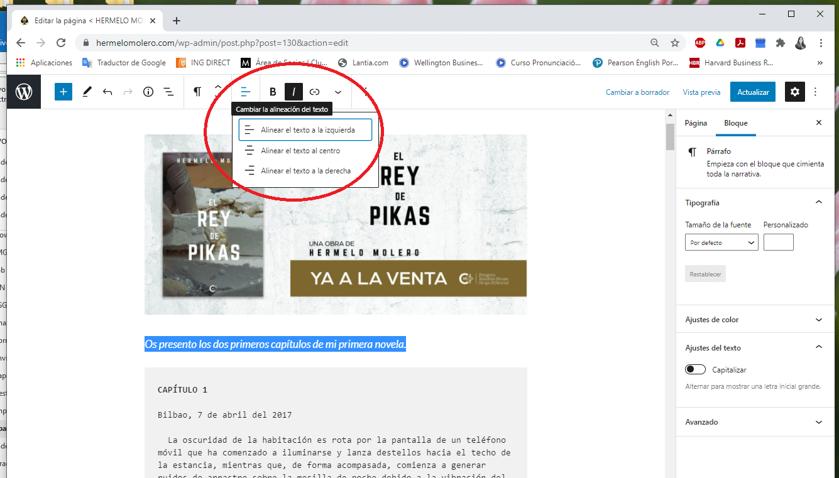Select Alinear el texto a la derecha

tap(305, 171)
